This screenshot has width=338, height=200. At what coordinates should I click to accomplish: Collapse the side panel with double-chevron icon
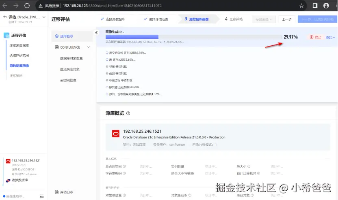(x=96, y=33)
